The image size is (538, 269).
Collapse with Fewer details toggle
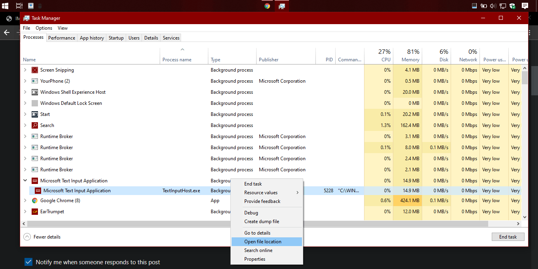point(42,237)
